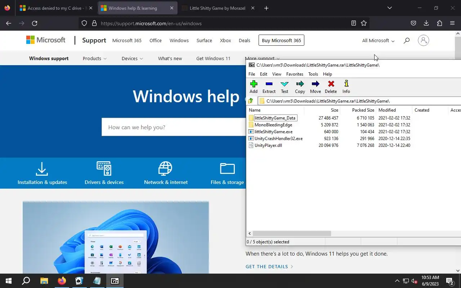Viewport: 461px width, 288px height.
Task: Open Files & storage category
Action: 227,173
